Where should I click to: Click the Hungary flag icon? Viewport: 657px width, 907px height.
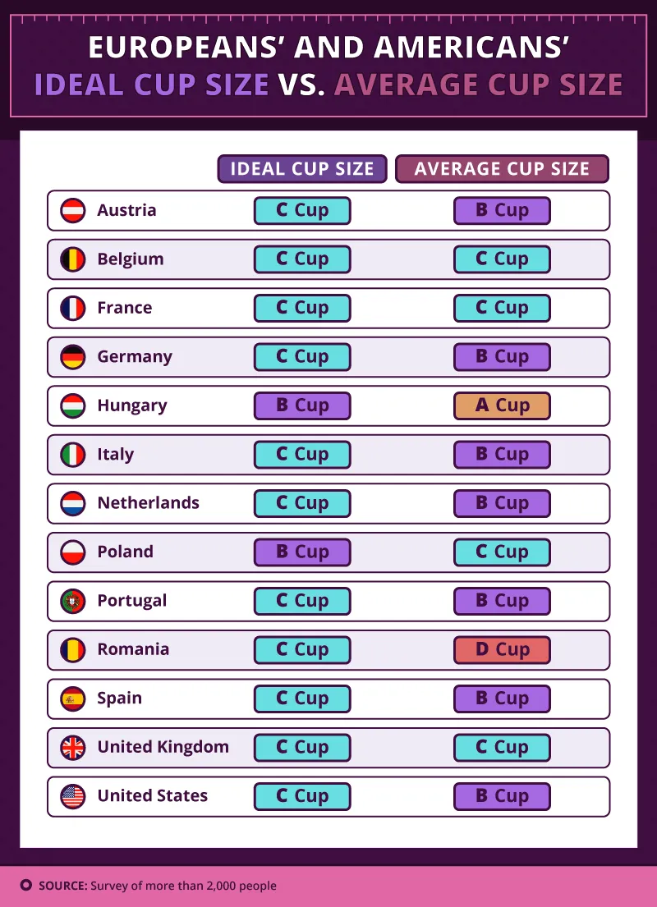(73, 405)
